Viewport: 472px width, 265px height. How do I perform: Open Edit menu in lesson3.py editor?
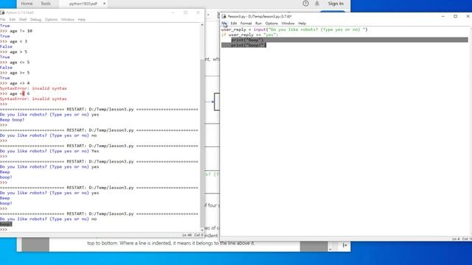(234, 24)
